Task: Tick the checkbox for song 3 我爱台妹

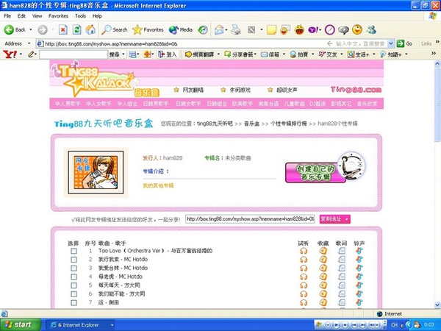Action: click(x=73, y=268)
